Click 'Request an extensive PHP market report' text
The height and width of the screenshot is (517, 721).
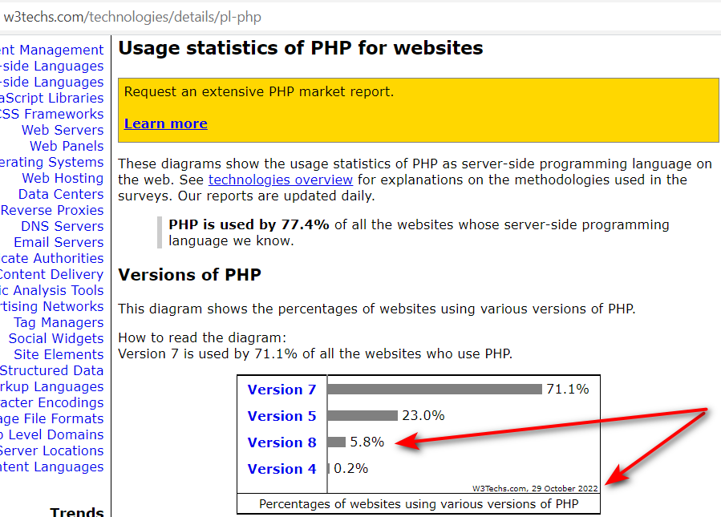pos(259,92)
